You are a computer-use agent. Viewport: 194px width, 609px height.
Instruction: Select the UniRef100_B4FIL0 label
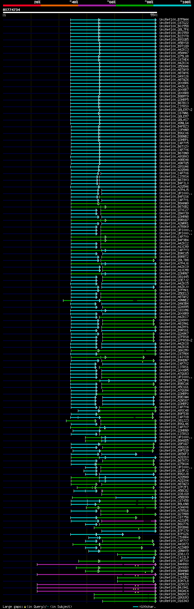pyautogui.click(x=174, y=183)
